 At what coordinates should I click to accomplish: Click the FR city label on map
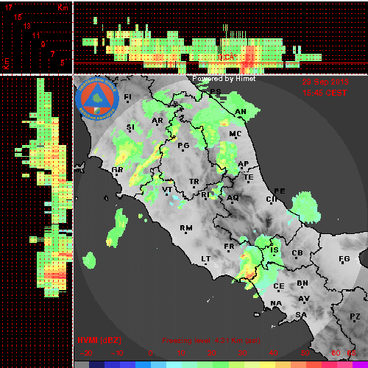[229, 247]
